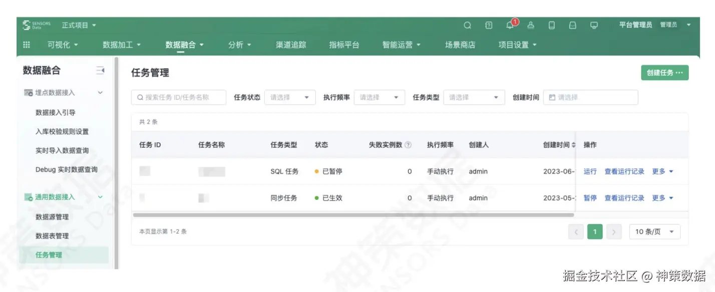Click 运行 for the SQL 任务 row
715x292 pixels.
click(x=590, y=171)
